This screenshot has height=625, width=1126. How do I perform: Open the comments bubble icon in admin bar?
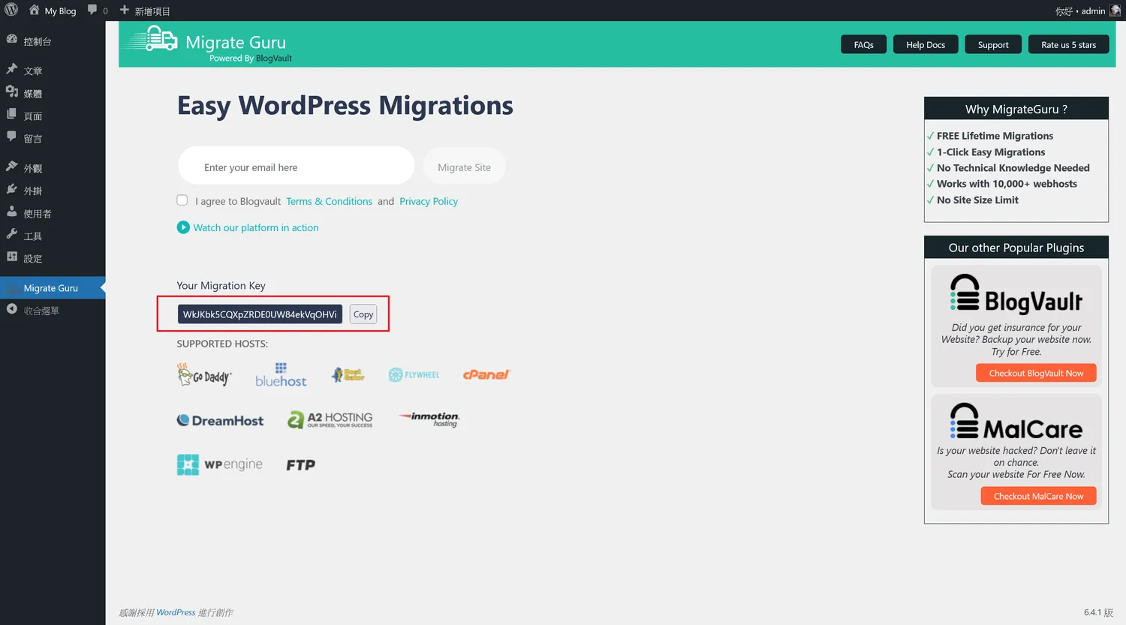pyautogui.click(x=92, y=11)
